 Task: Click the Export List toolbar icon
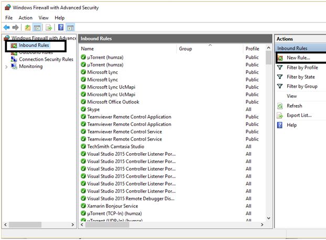[x=49, y=27]
